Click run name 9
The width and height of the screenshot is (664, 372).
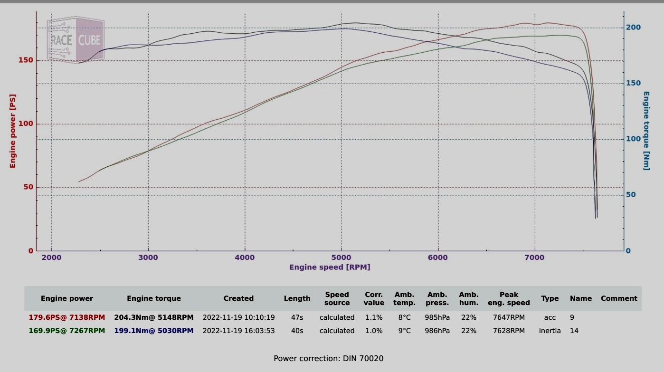pyautogui.click(x=572, y=317)
